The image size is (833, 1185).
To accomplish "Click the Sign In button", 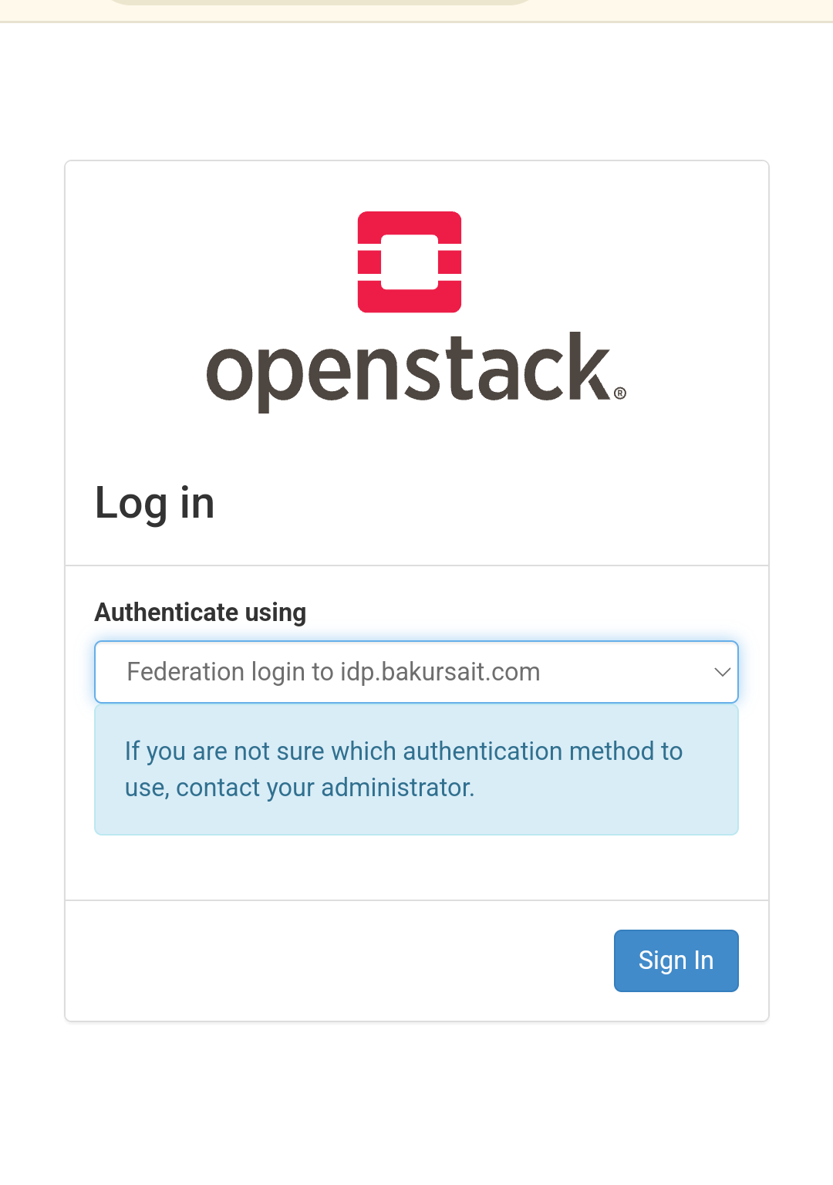I will (676, 960).
